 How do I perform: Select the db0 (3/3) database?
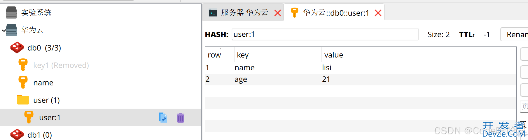[x=44, y=48]
